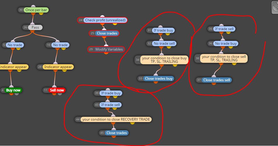Click yellow connector under 'your condition to close RECOVERY TRADE'
Image resolution: width=278 pixels, height=146 pixels.
pos(132,123)
